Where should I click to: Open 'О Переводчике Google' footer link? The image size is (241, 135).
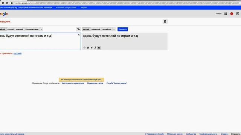pos(154,134)
